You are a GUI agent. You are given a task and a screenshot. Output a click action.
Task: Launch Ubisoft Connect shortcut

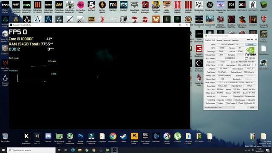click(x=167, y=136)
